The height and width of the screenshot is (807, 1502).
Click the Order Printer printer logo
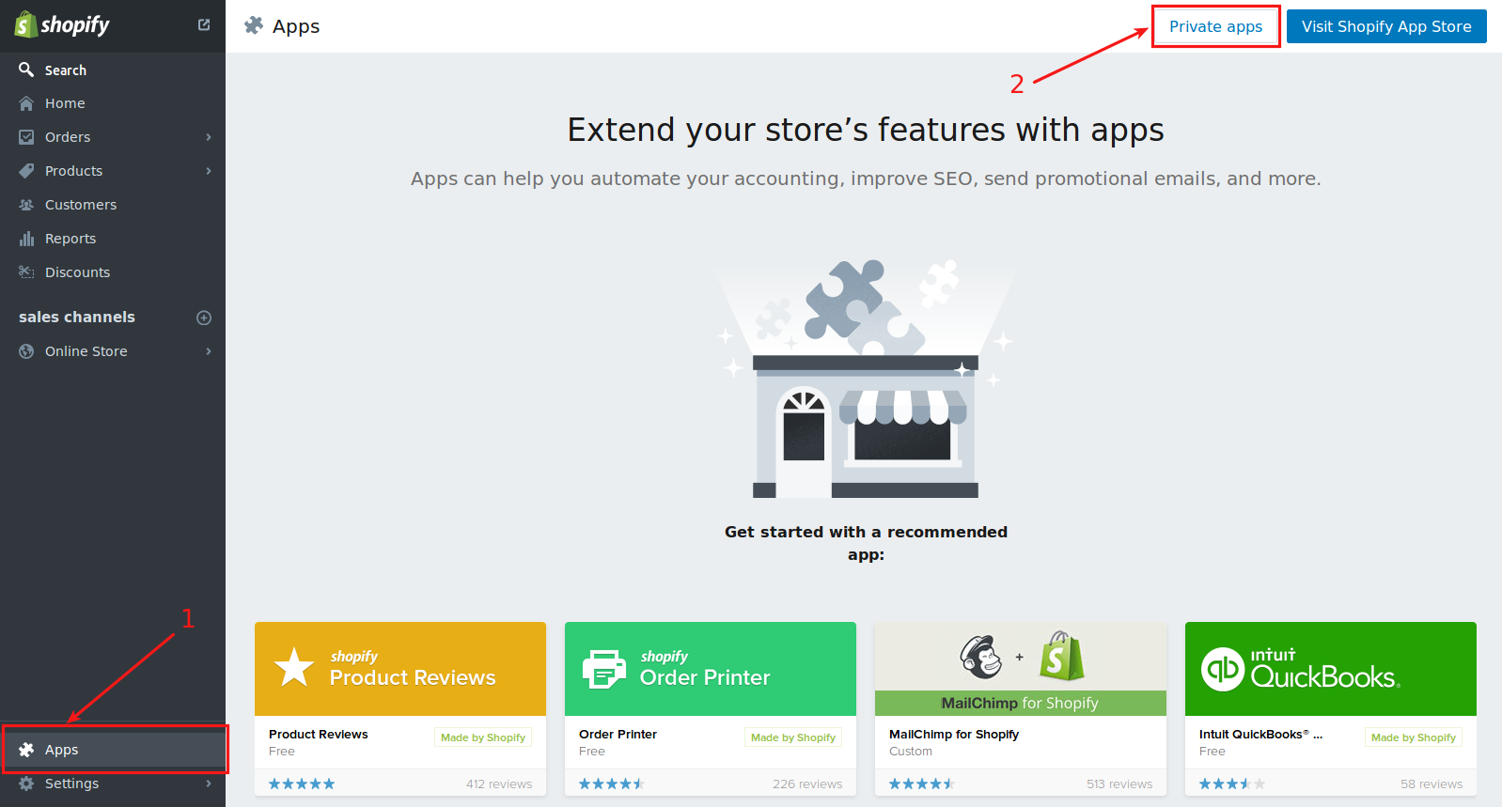[604, 669]
